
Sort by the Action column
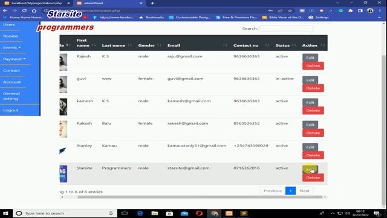[313, 45]
